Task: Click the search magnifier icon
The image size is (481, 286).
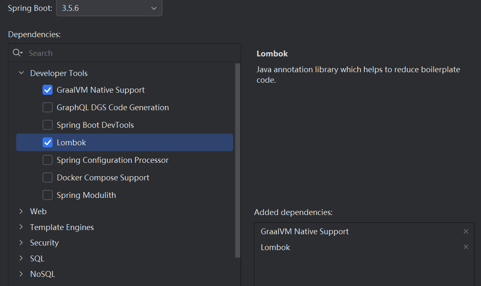Action: click(17, 53)
